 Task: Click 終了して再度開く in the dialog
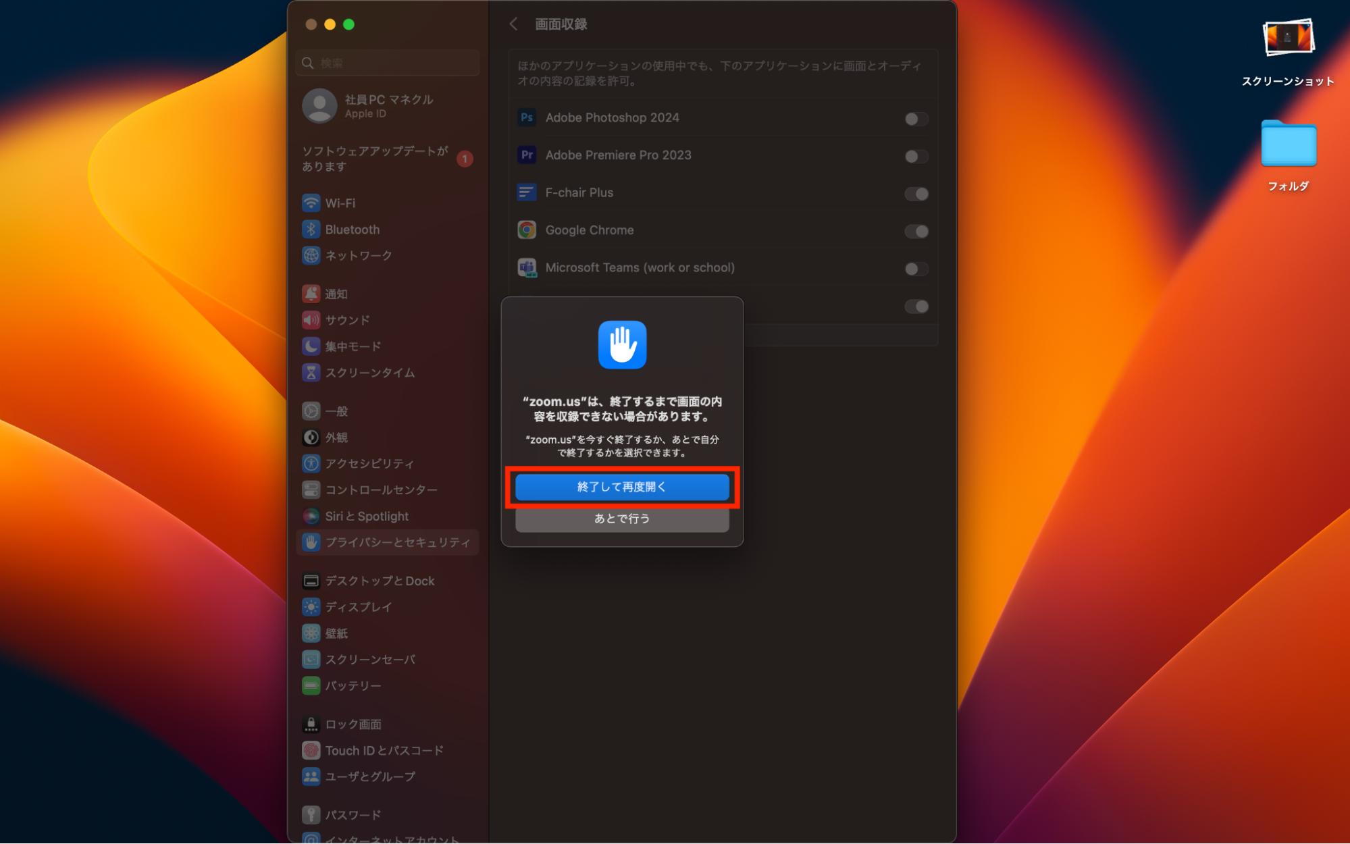pos(621,487)
